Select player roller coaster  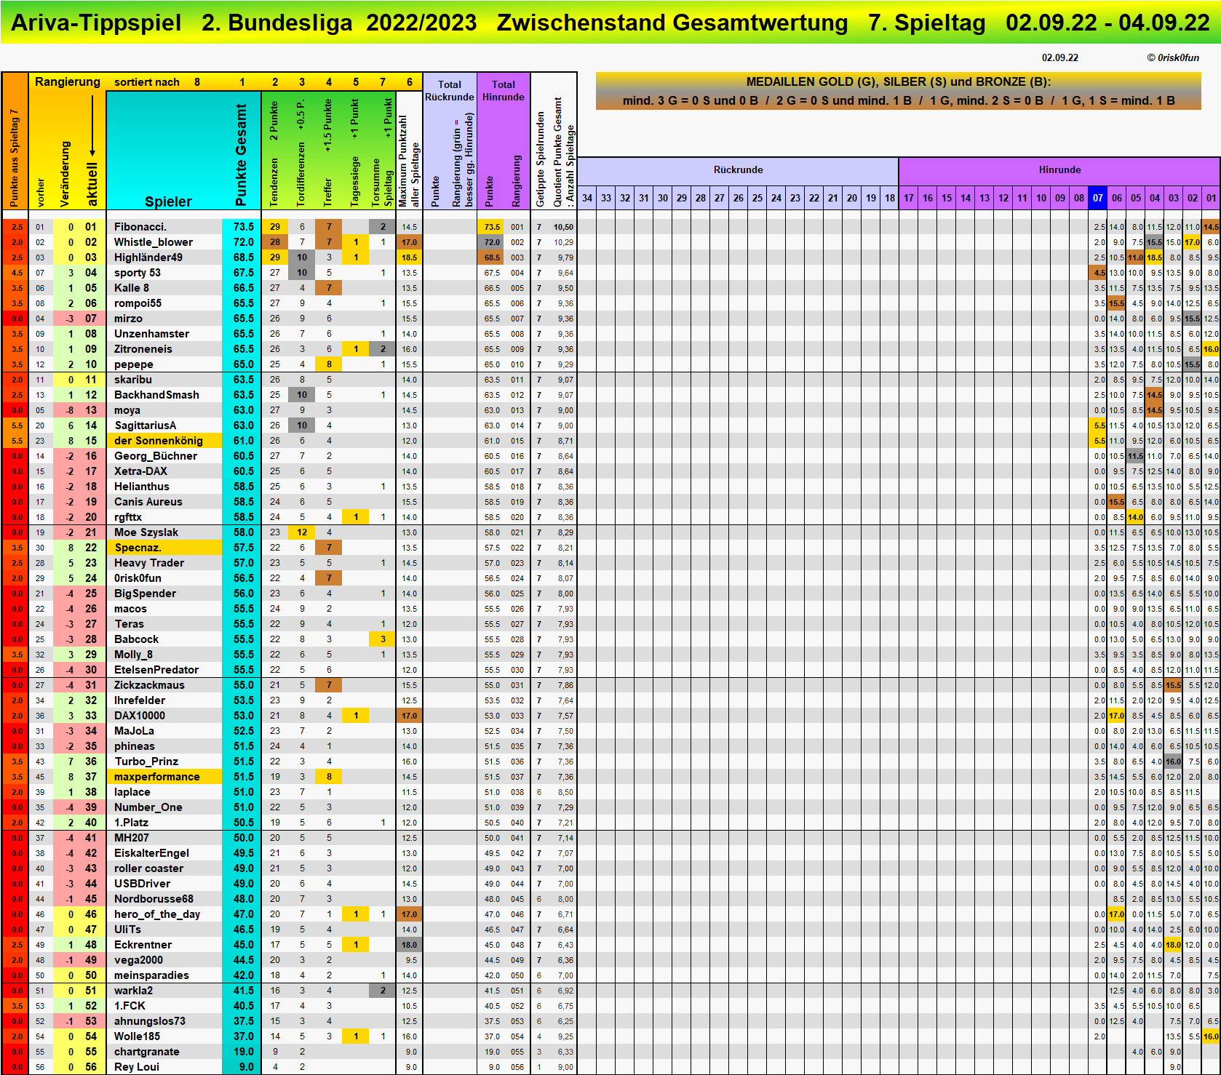tap(149, 868)
